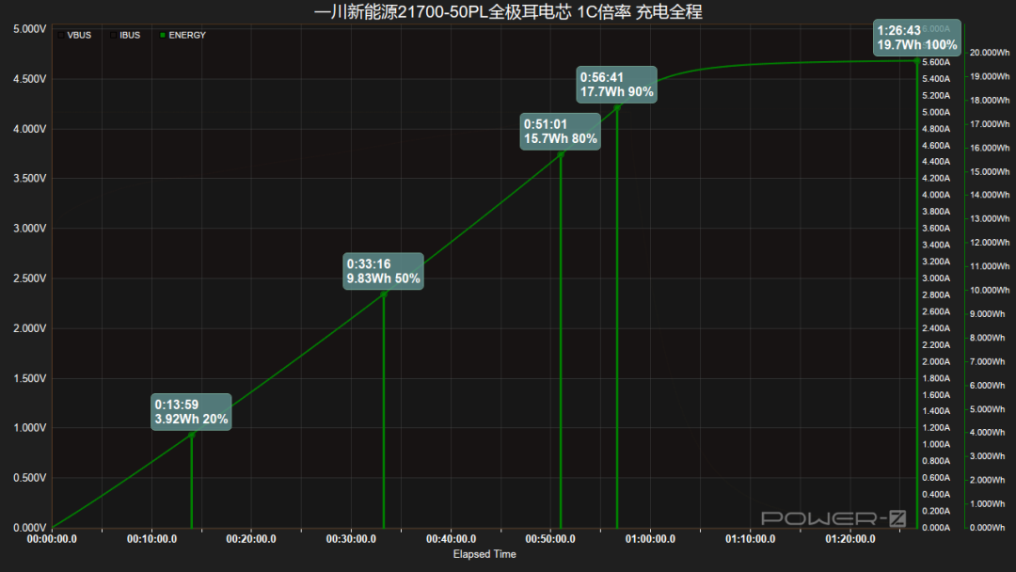
Task: Click the "10.000Wh" energy axis label
Action: (990, 290)
